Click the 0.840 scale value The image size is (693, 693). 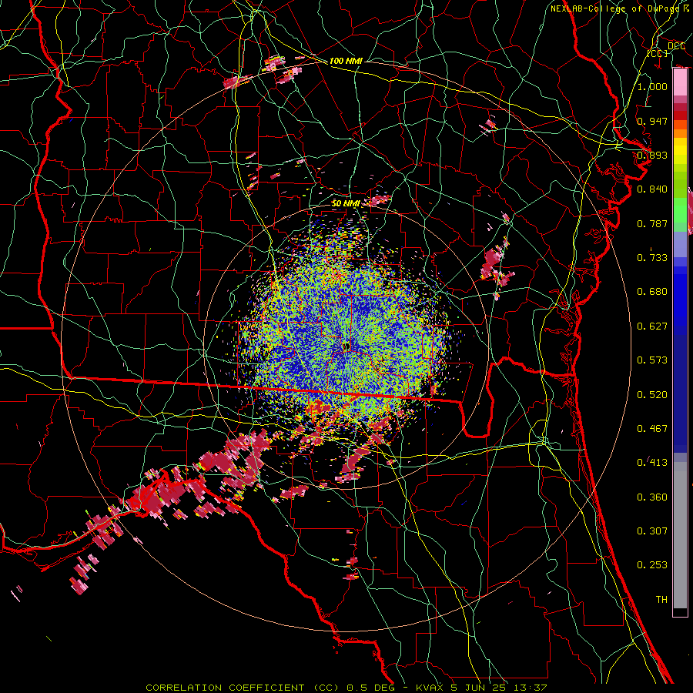point(652,189)
